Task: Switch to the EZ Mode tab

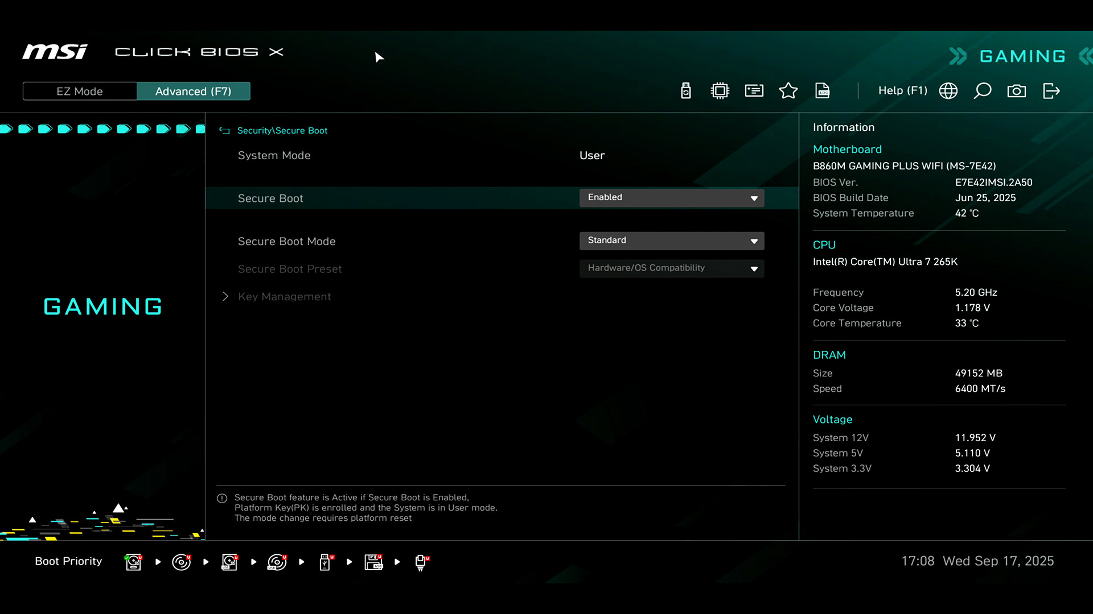Action: (80, 92)
